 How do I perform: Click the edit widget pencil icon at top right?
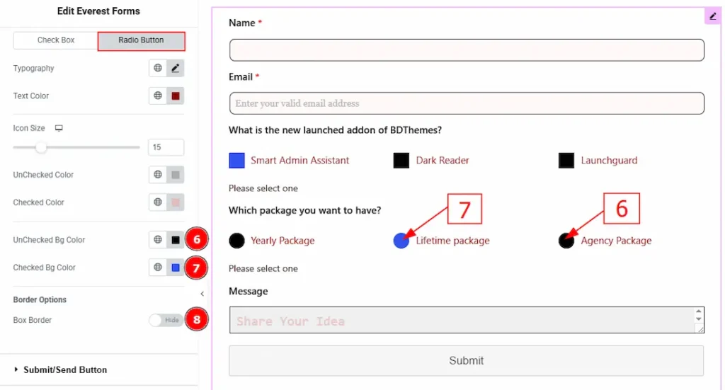tap(712, 16)
